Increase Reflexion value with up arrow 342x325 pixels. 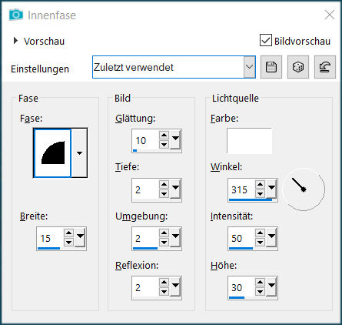coord(164,283)
